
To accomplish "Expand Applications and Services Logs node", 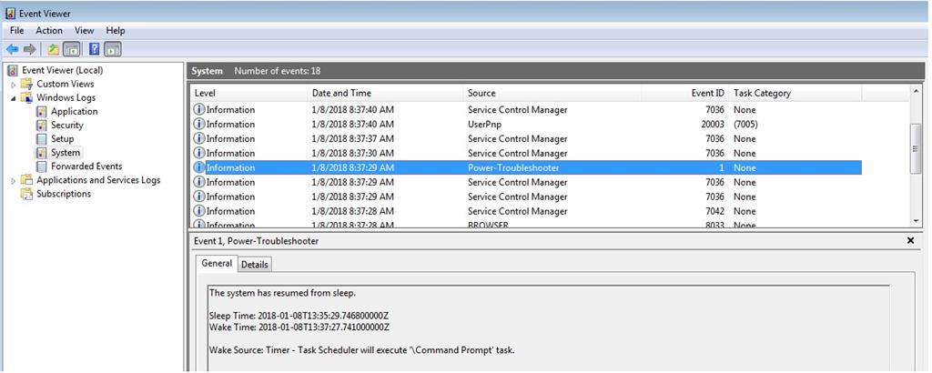I will [13, 180].
